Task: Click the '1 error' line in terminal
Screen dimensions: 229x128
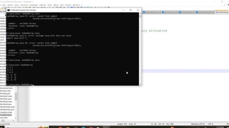Action: point(10,28)
